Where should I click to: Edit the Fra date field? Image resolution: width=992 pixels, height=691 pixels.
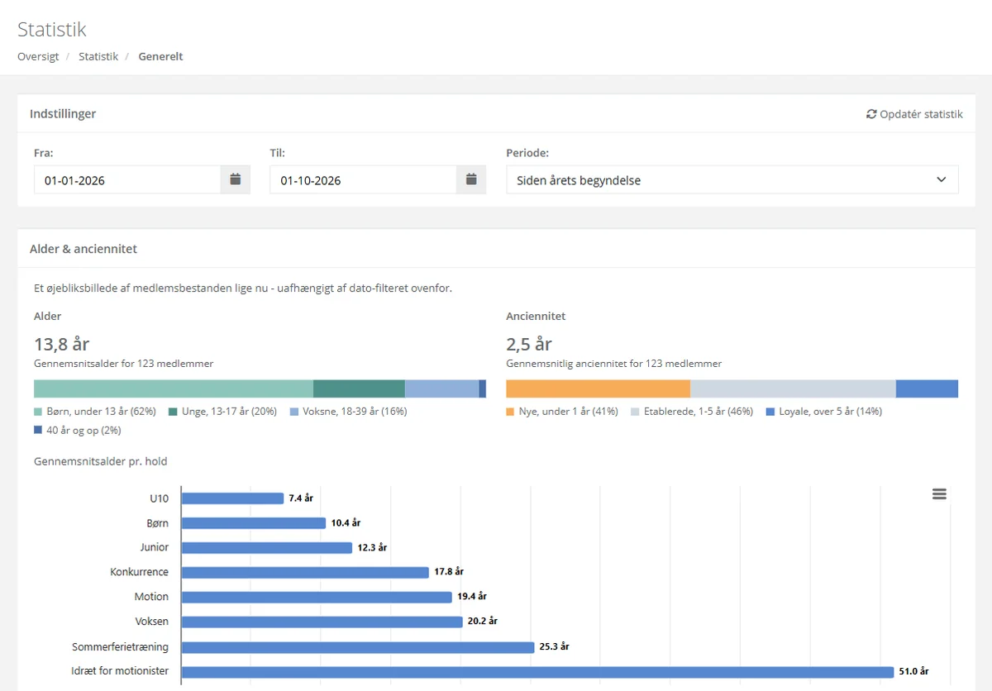pyautogui.click(x=127, y=179)
